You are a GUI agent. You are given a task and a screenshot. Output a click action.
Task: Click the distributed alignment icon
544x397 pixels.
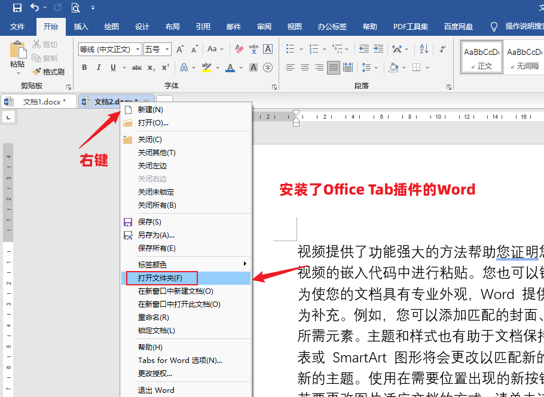(348, 67)
